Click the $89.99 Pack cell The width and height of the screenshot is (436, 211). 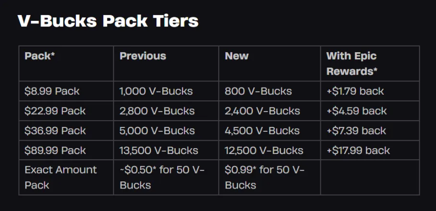click(x=66, y=150)
